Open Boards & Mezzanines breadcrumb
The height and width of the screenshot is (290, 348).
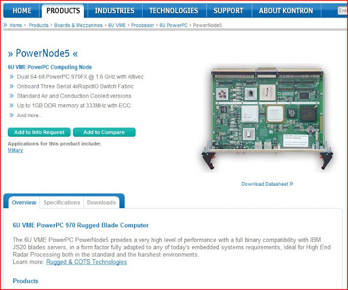78,25
